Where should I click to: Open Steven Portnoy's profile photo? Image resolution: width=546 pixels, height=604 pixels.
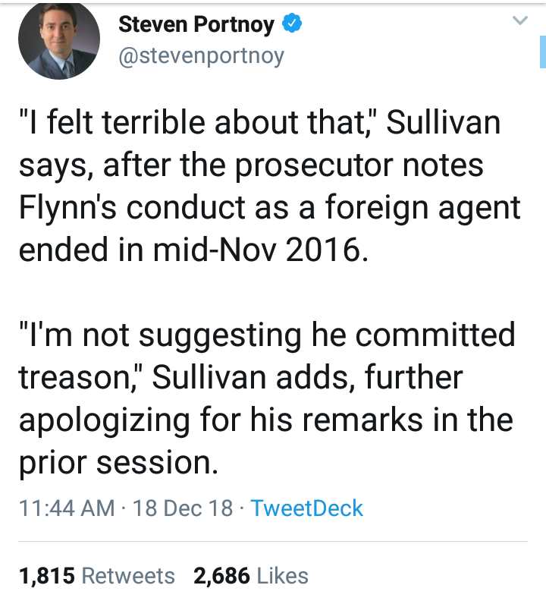tap(59, 42)
